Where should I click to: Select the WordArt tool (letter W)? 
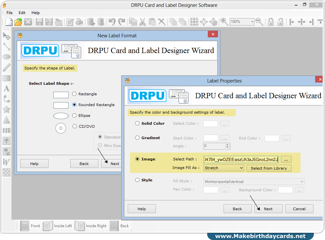[x=6, y=162]
